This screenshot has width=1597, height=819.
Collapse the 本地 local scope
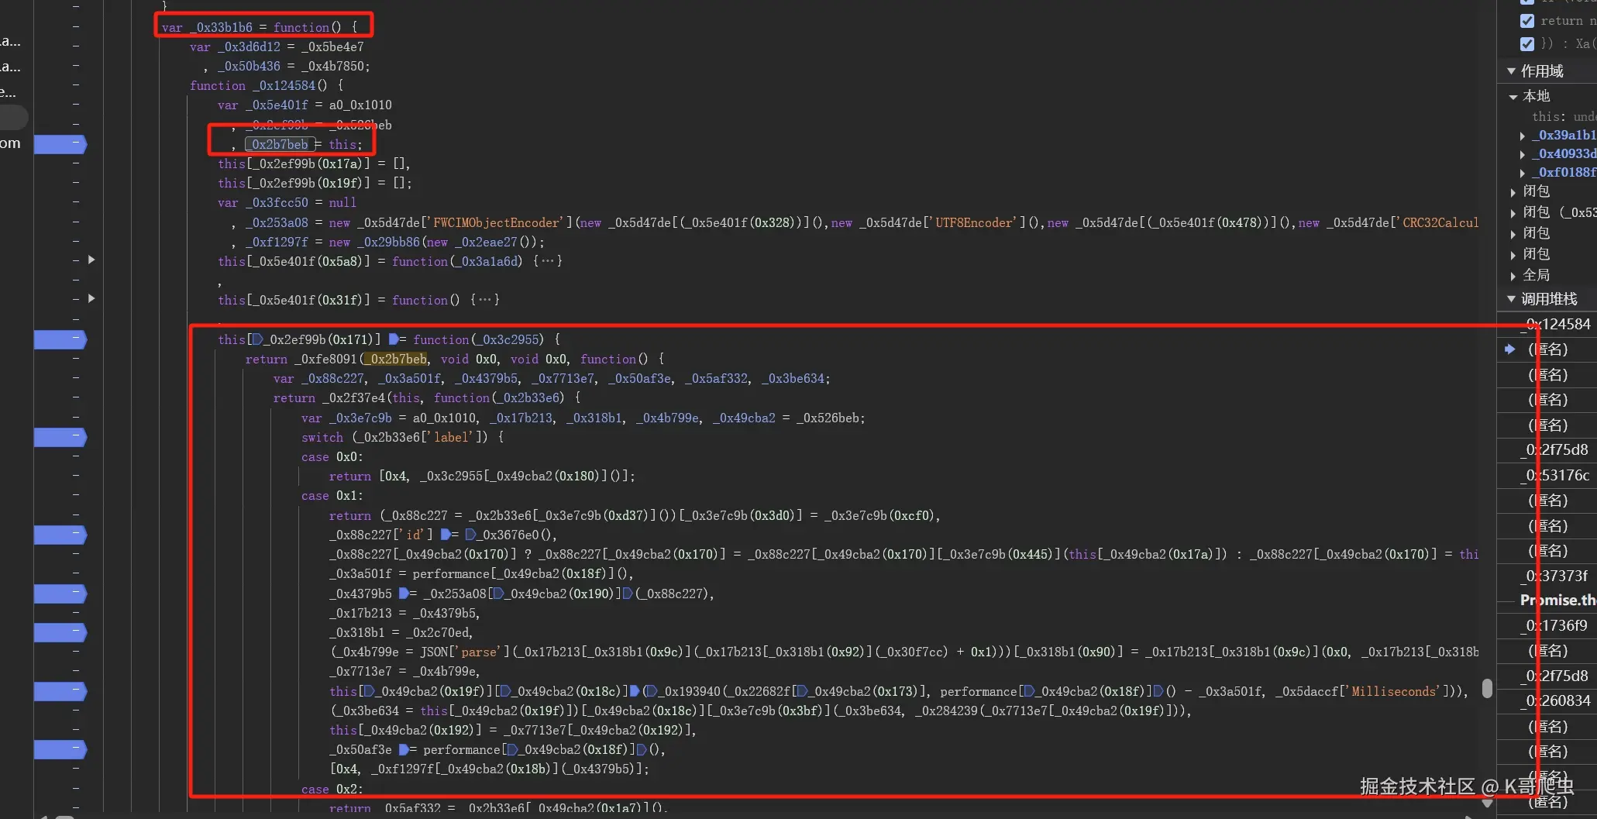1513,97
